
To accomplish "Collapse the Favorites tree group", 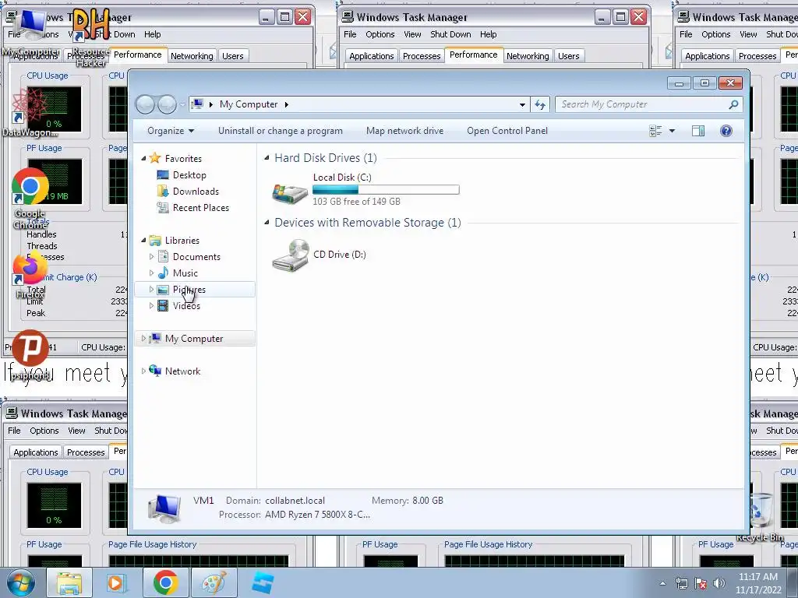I will click(x=143, y=159).
